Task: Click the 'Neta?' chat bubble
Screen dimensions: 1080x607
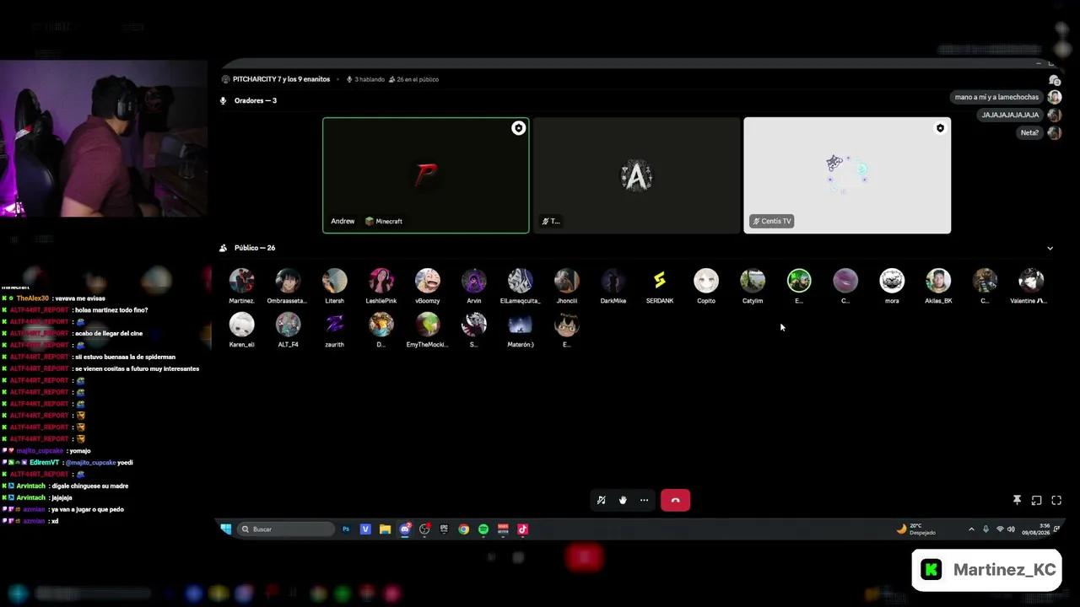Action: [x=1029, y=132]
